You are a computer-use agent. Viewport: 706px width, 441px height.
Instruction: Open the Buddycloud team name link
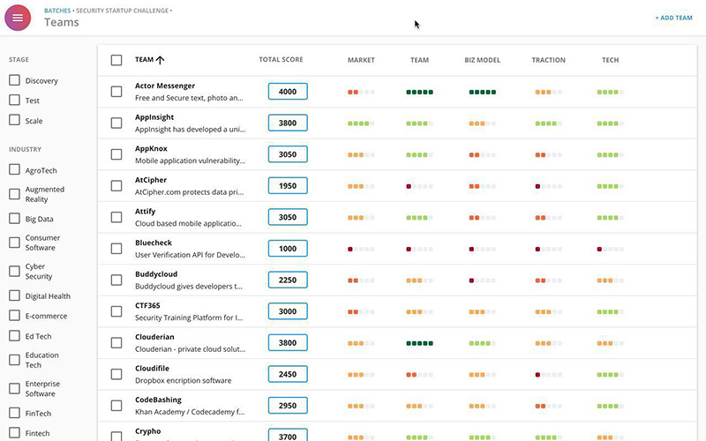[156, 274]
